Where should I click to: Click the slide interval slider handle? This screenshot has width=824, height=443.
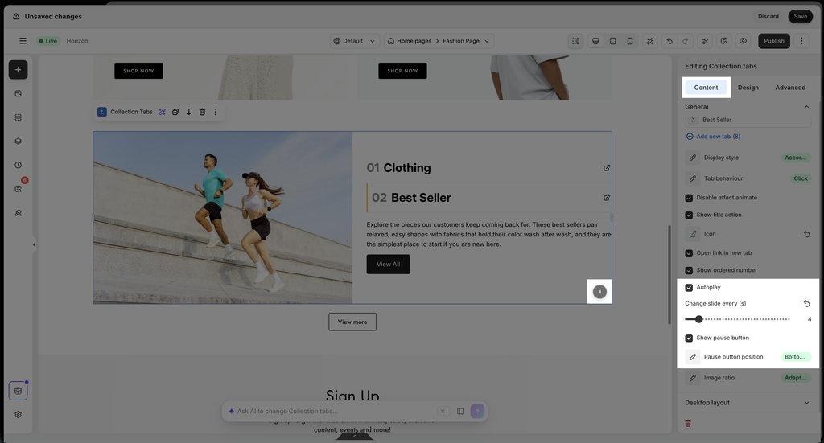[x=699, y=319]
